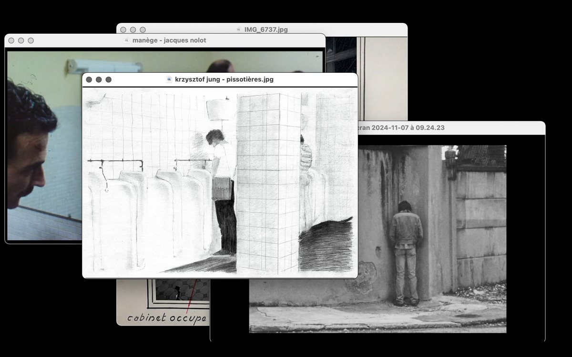Zoom the krzysztof jung - pissotières.jpg window
Screen dimensions: 572x357
[x=109, y=79]
